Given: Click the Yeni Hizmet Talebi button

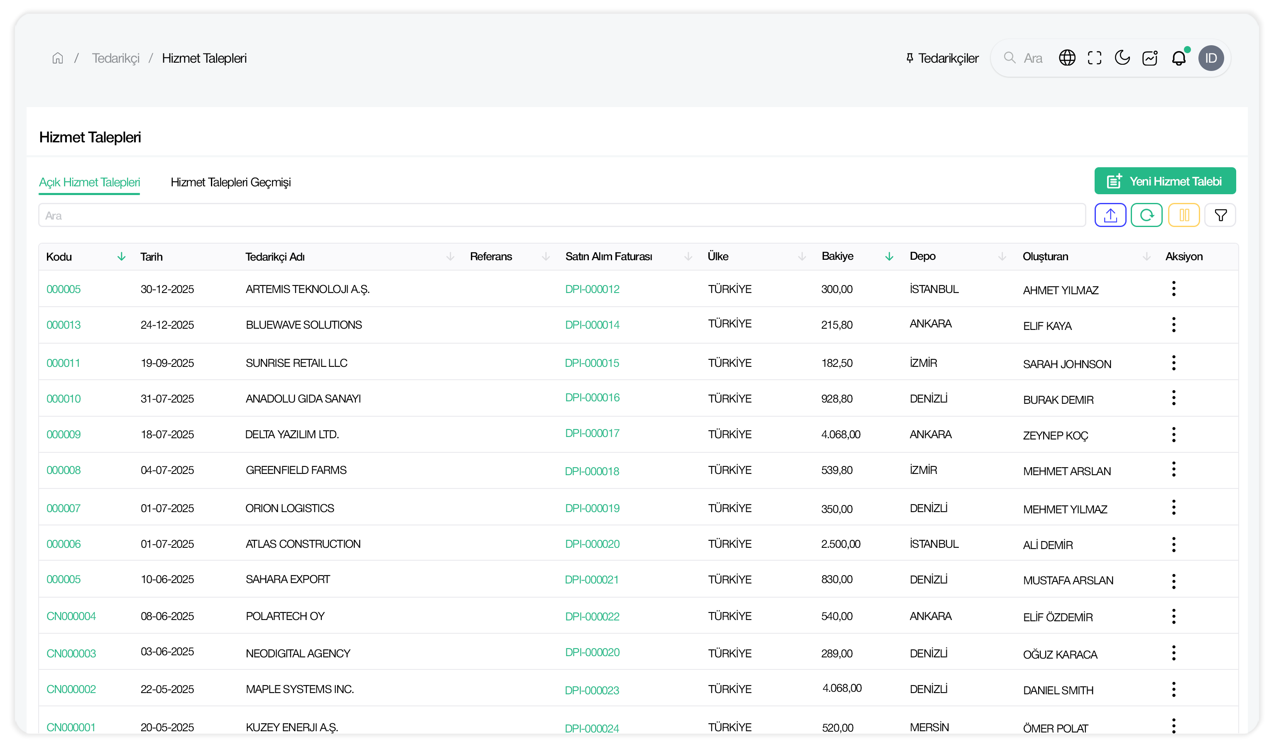Looking at the screenshot, I should pos(1165,181).
